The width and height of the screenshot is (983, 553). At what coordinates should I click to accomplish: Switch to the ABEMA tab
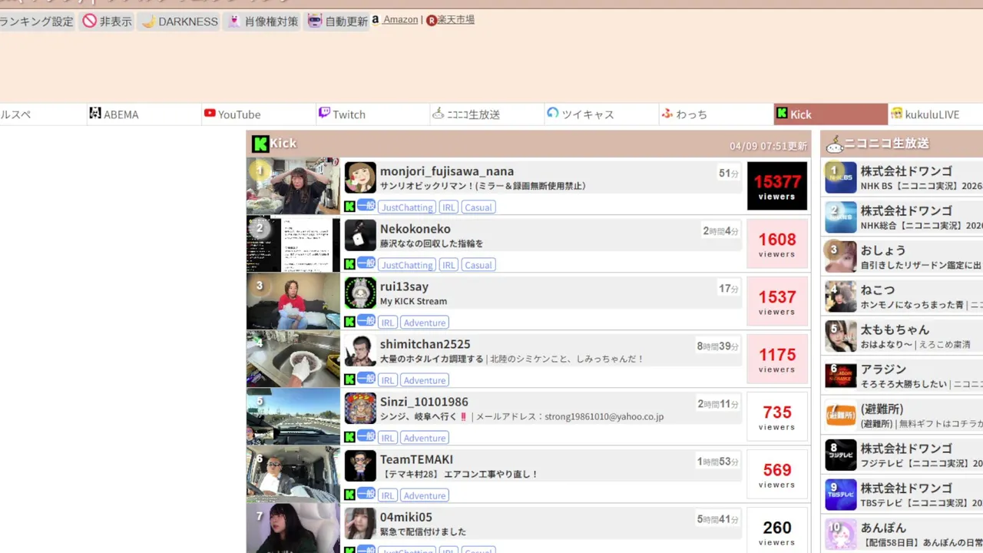(144, 114)
